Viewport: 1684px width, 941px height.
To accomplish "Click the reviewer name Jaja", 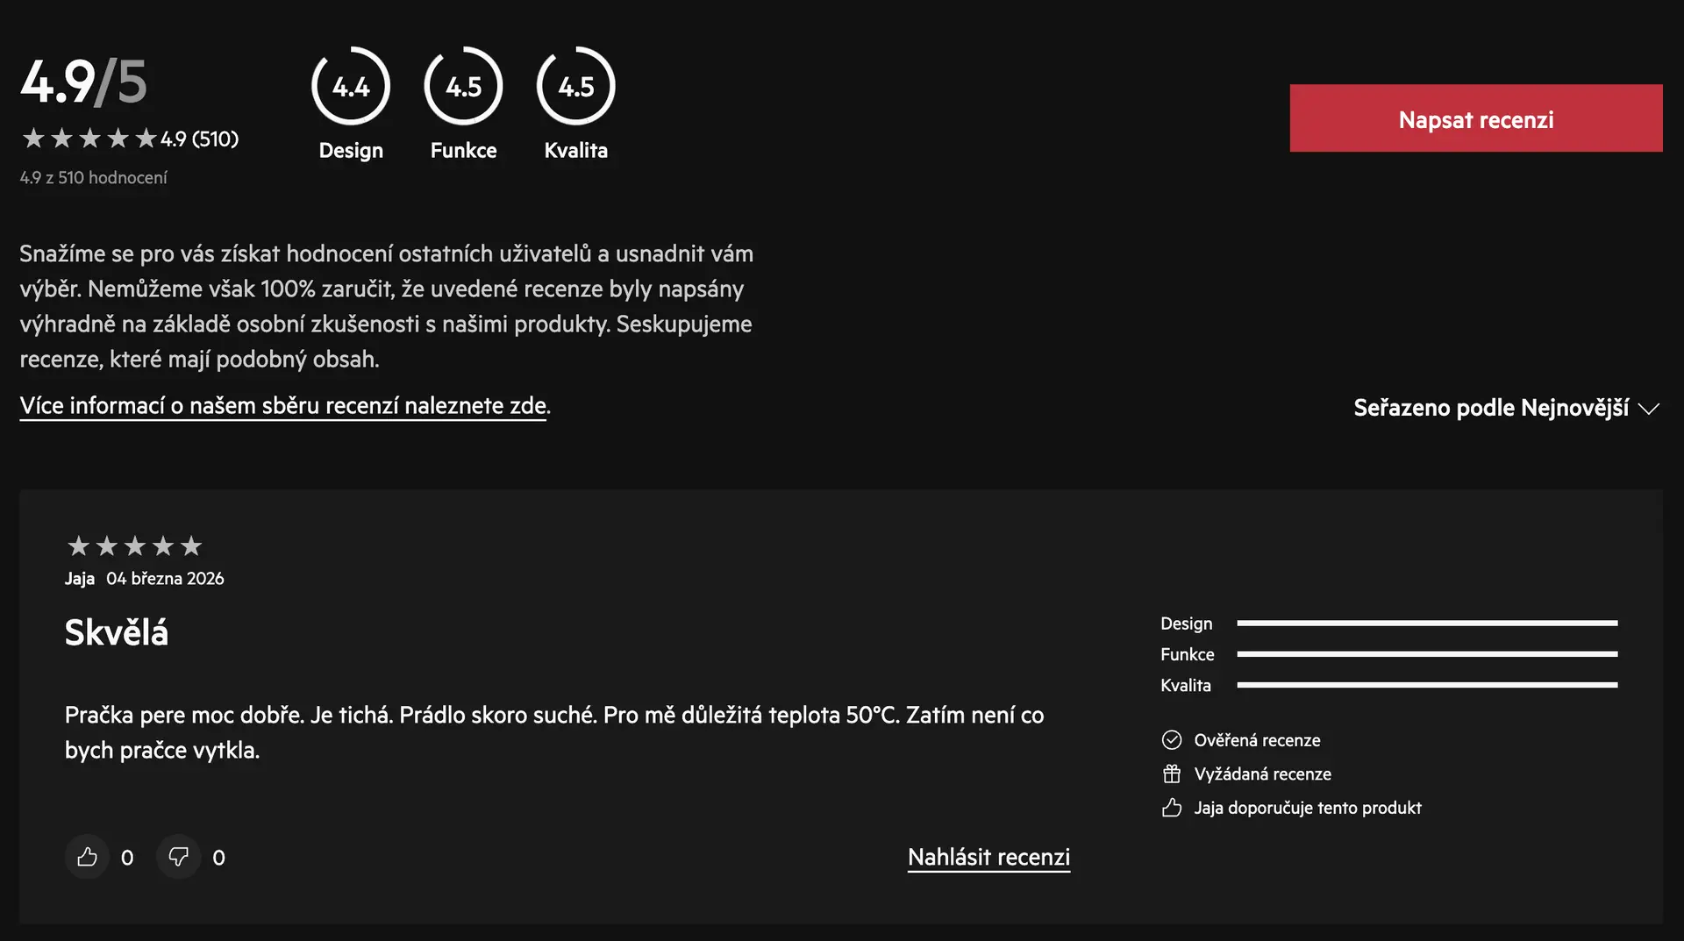I will coord(79,579).
